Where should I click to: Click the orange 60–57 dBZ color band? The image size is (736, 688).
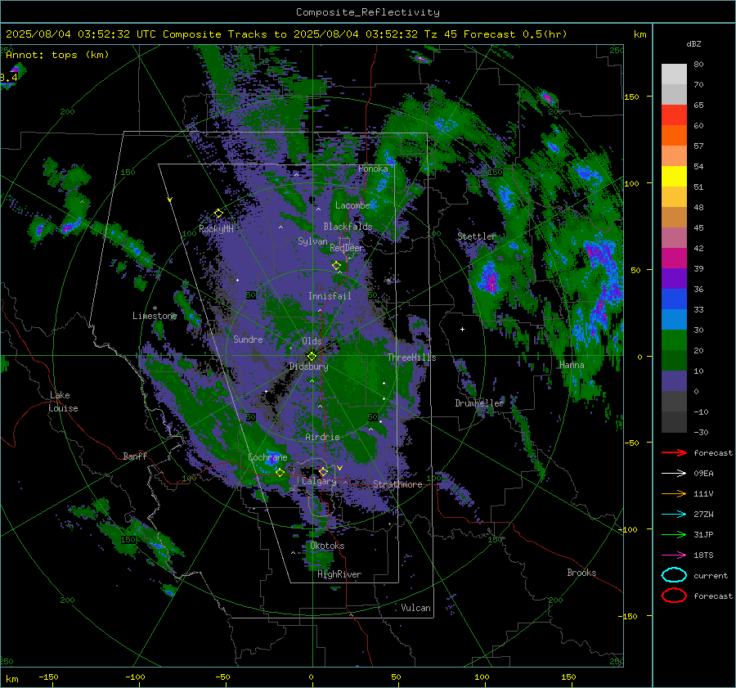(674, 136)
